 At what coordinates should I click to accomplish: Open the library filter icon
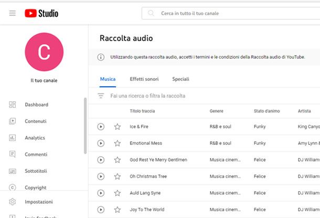101,96
